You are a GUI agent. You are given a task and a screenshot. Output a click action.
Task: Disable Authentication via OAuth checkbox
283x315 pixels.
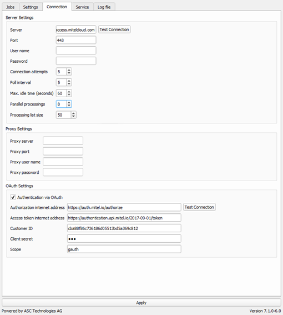pos(13,197)
